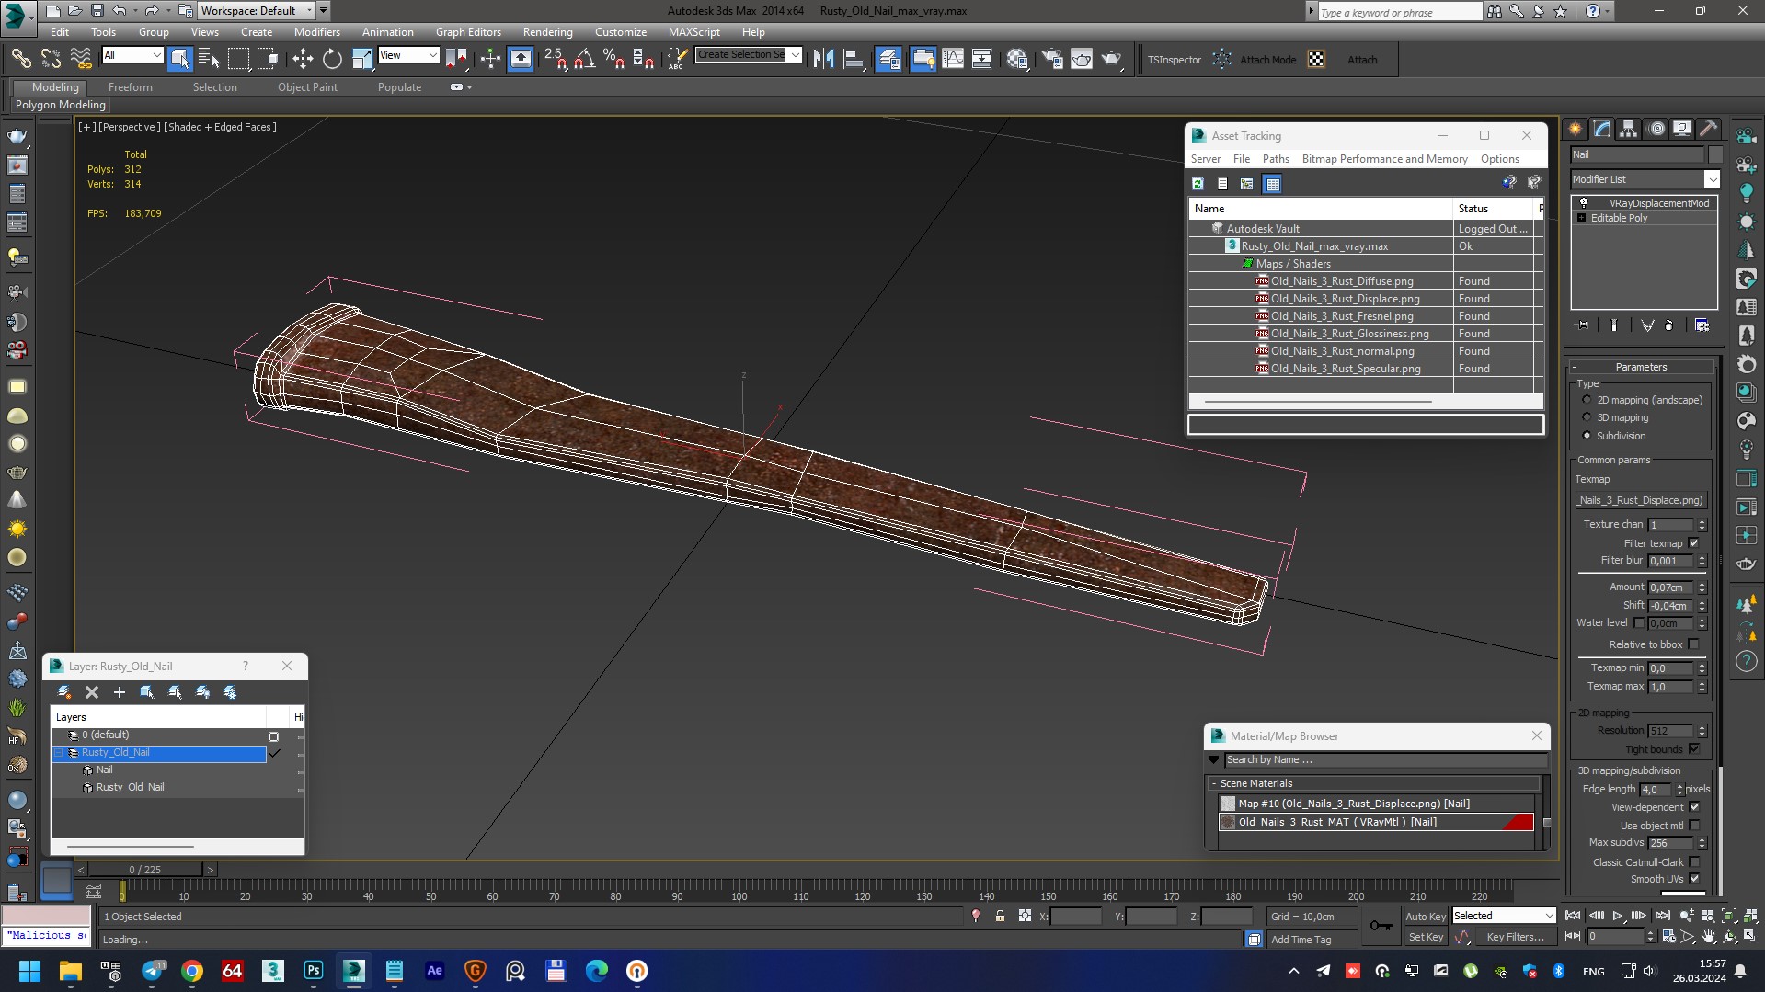1765x992 pixels.
Task: Collapse the Parameters rollout
Action: point(1641,367)
